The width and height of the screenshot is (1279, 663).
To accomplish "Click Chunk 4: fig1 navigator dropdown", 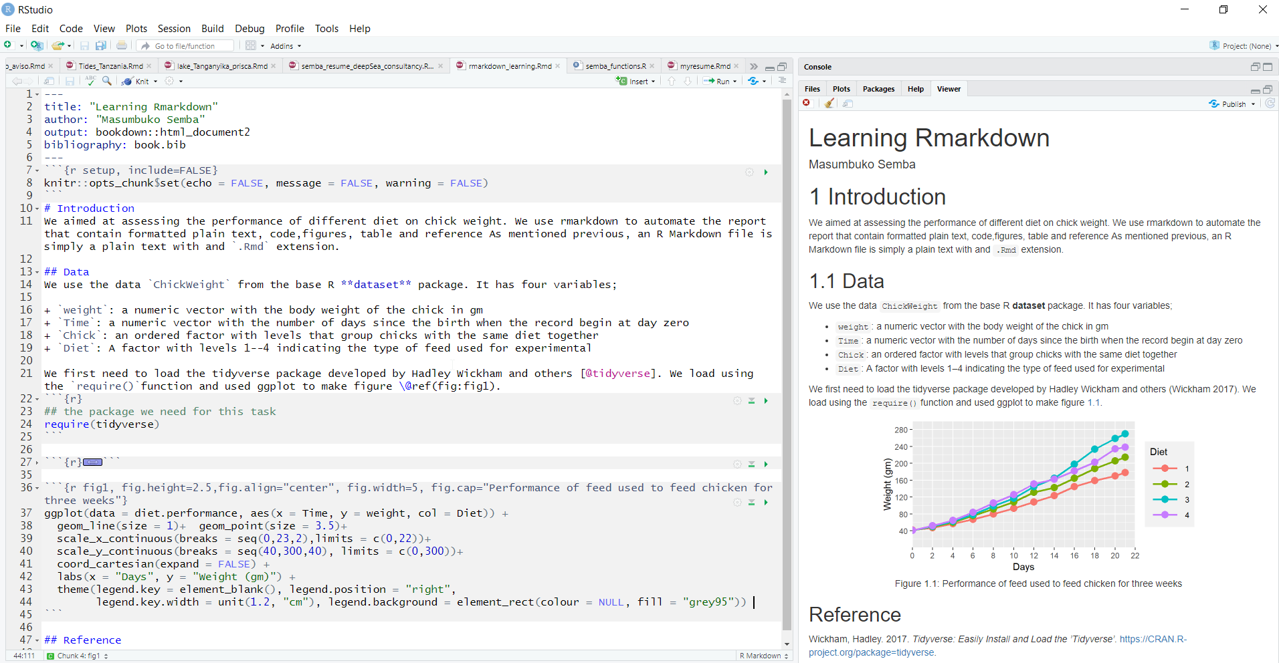I will [x=78, y=656].
